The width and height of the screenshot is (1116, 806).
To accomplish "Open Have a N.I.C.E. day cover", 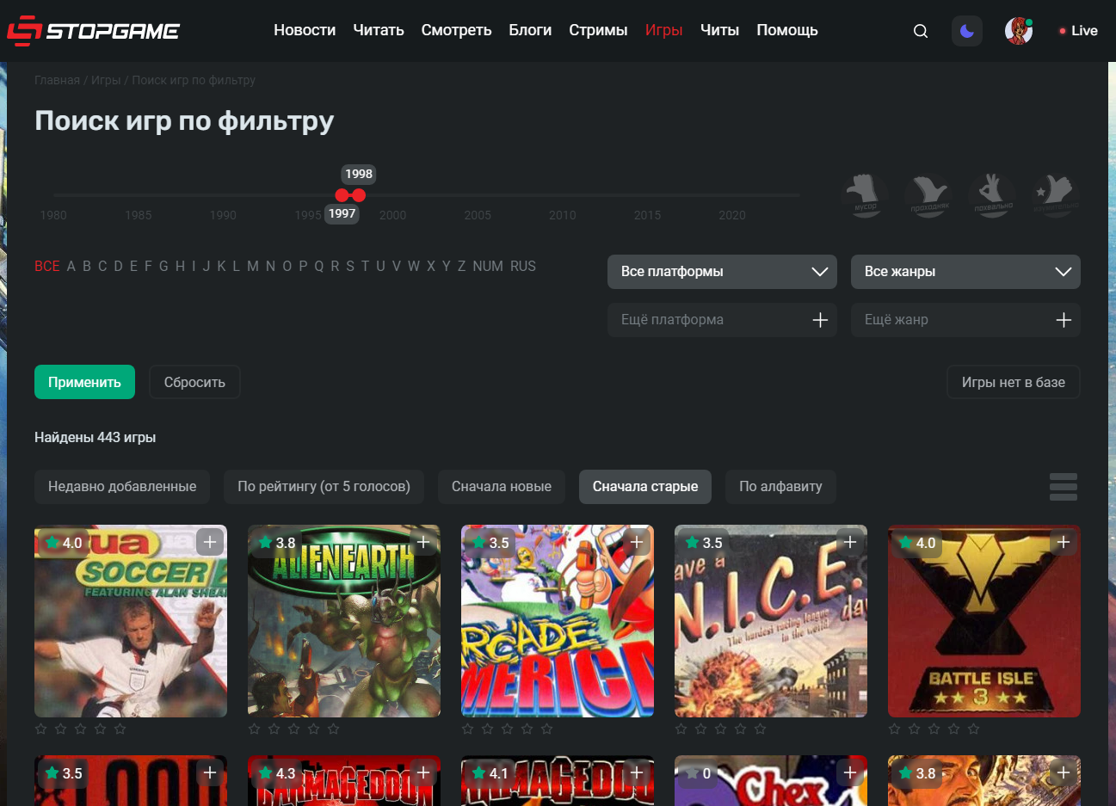I will click(771, 621).
